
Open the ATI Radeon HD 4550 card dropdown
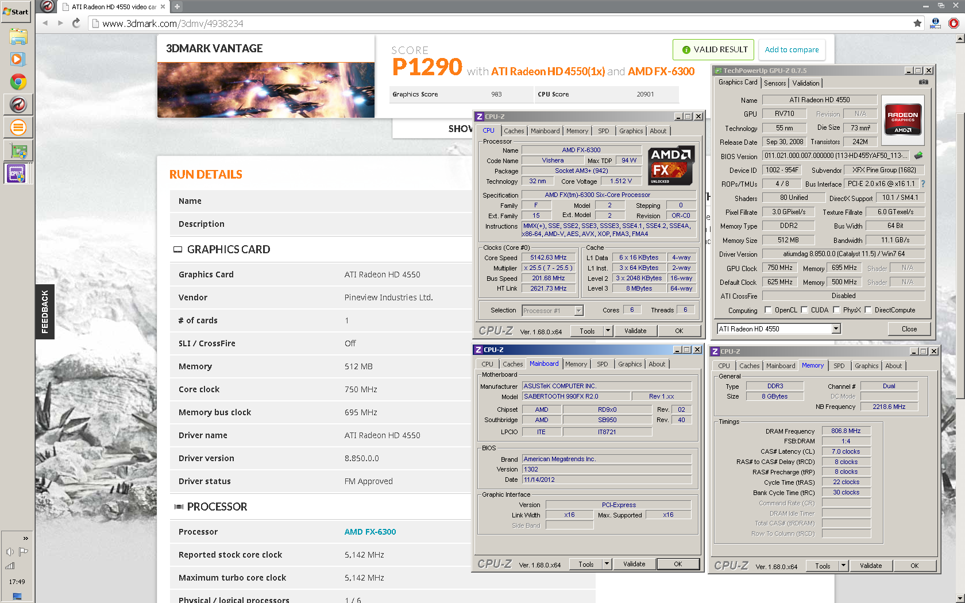[x=836, y=329]
